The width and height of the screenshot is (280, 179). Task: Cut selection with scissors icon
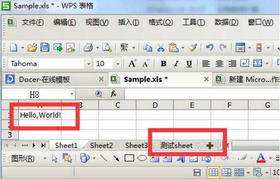coord(161,48)
